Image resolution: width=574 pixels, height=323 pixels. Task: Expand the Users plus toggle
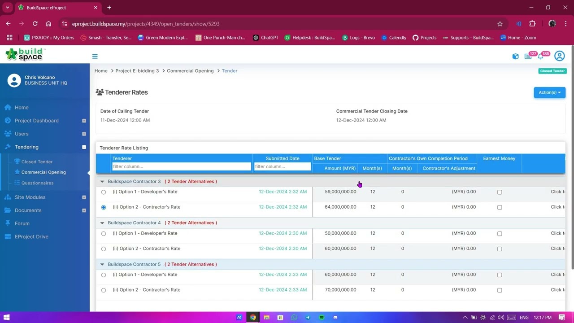(x=84, y=134)
